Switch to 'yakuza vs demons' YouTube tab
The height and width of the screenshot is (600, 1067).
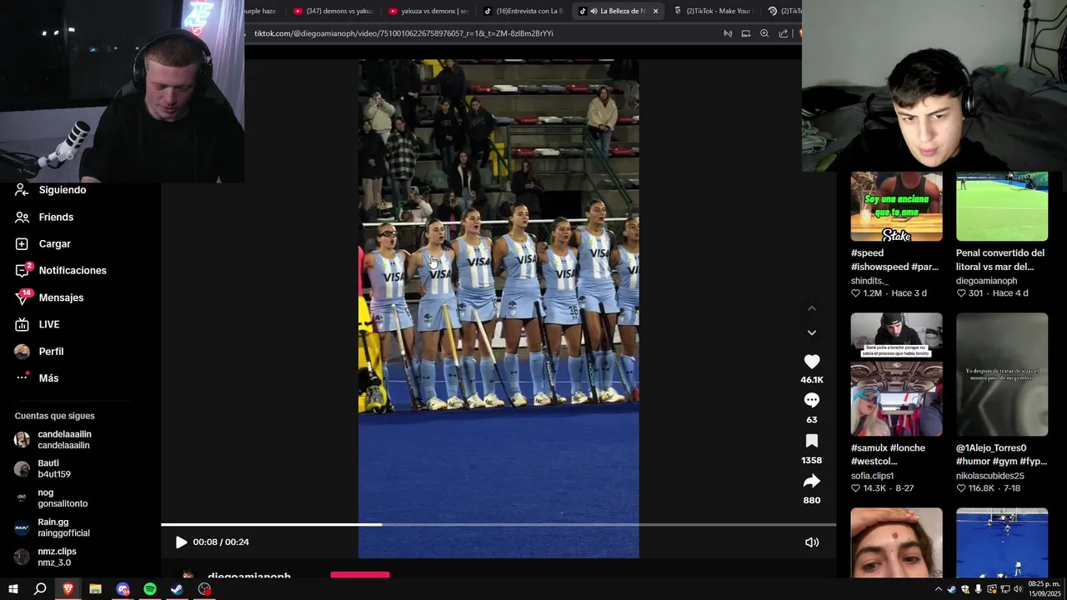[x=428, y=11]
